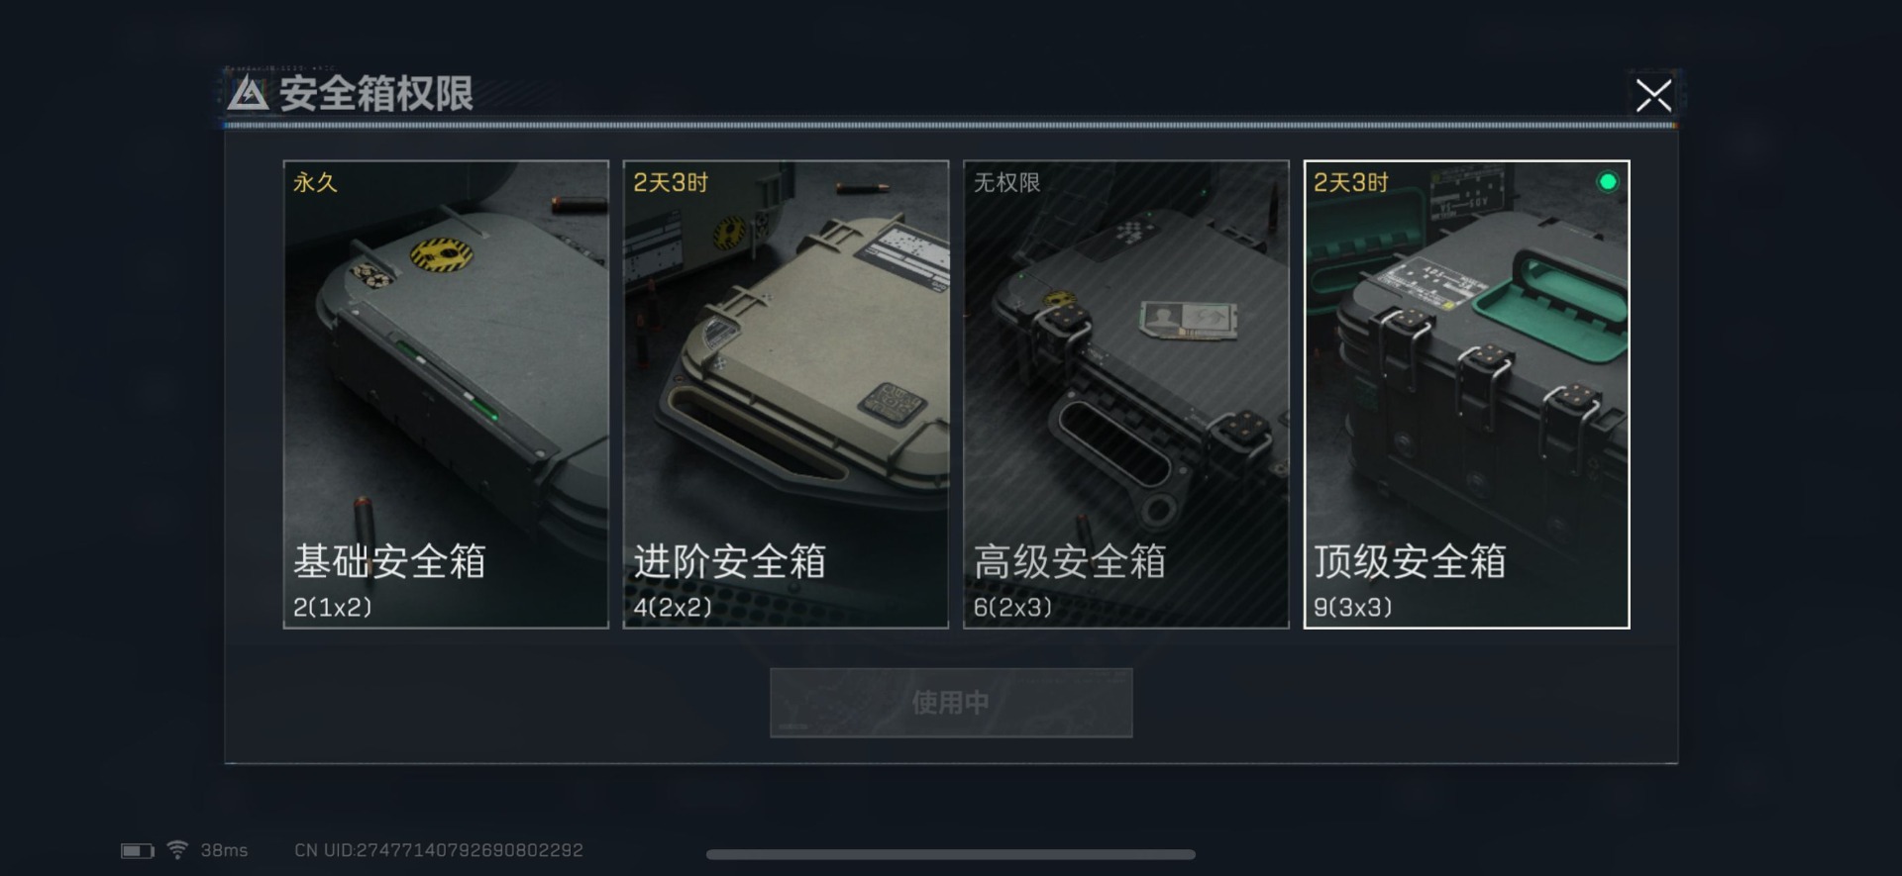Click the Wi-Fi signal icon
Viewport: 1902px width, 876px height.
coord(177,849)
